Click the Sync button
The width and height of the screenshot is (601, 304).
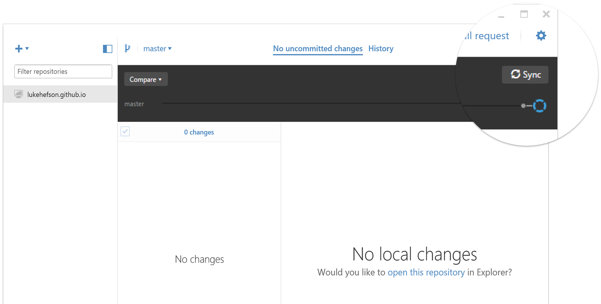coord(525,75)
